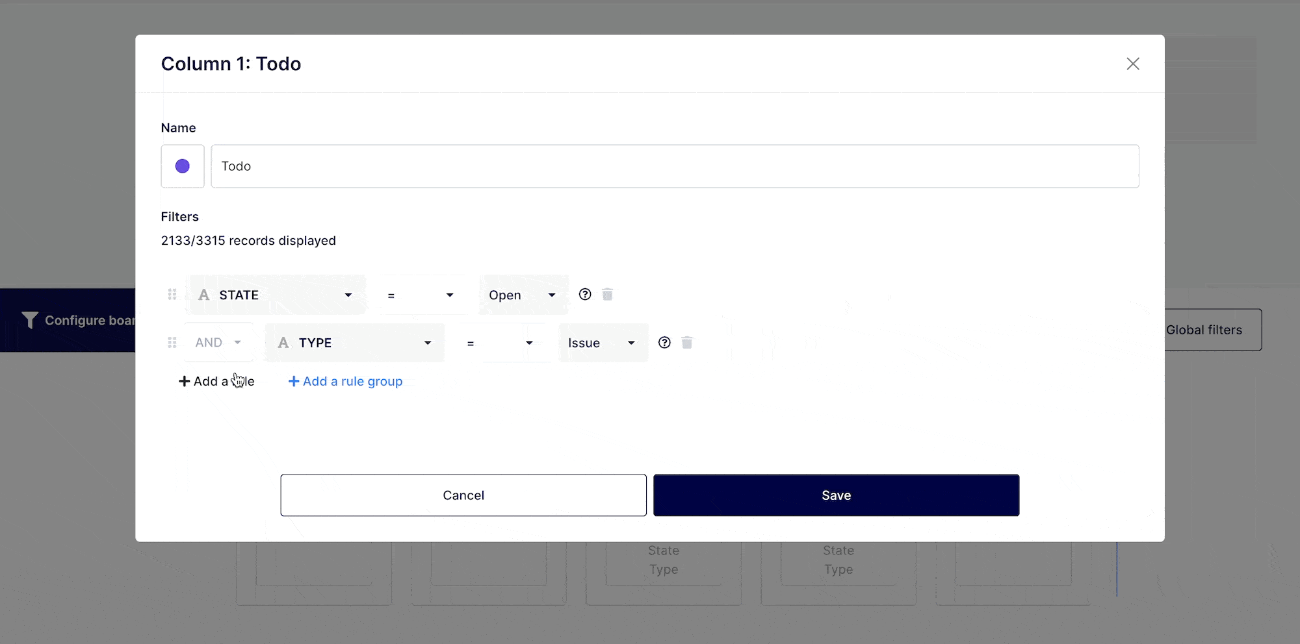Screen dimensions: 1300x644
Task: Open the Issue value dropdown
Action: point(603,343)
